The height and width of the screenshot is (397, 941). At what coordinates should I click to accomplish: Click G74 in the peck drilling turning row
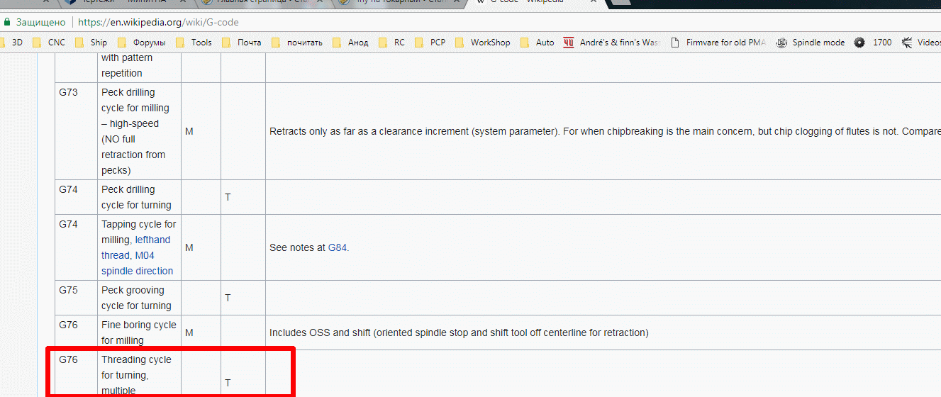pyautogui.click(x=69, y=189)
